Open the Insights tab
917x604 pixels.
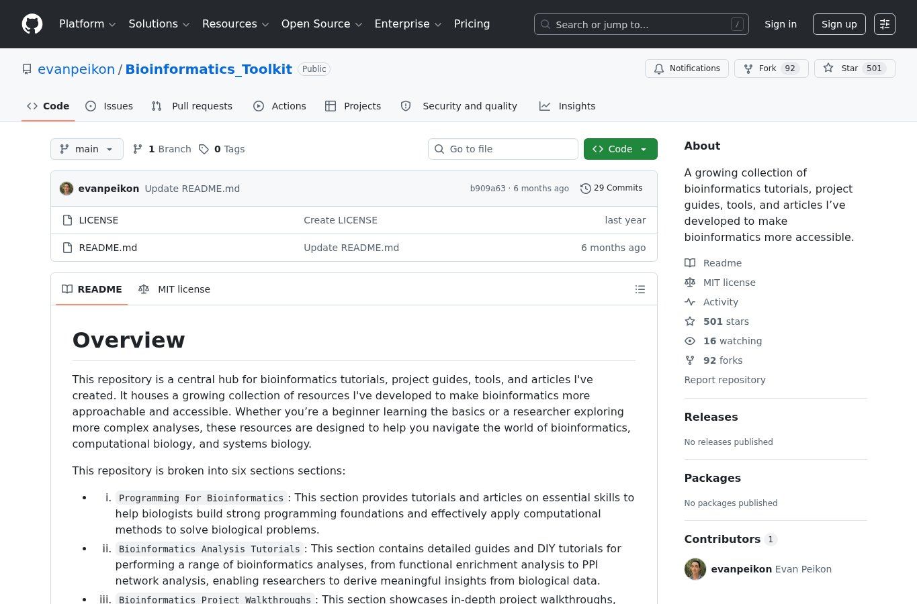pos(567,106)
